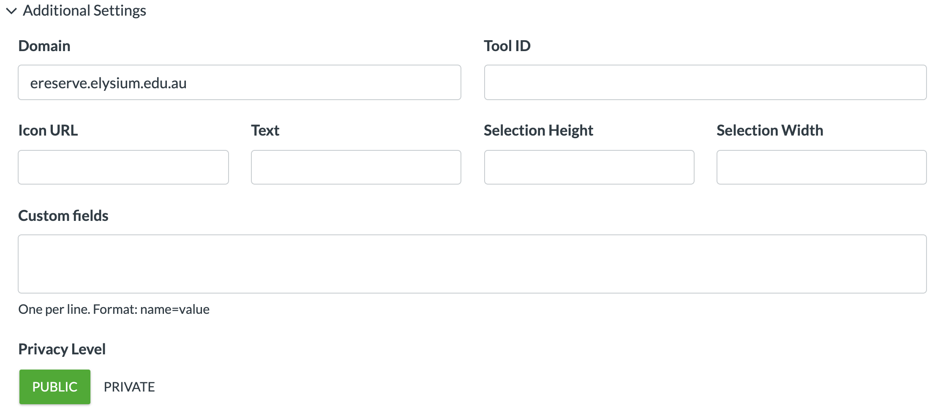Click the Text input field

[x=356, y=167]
